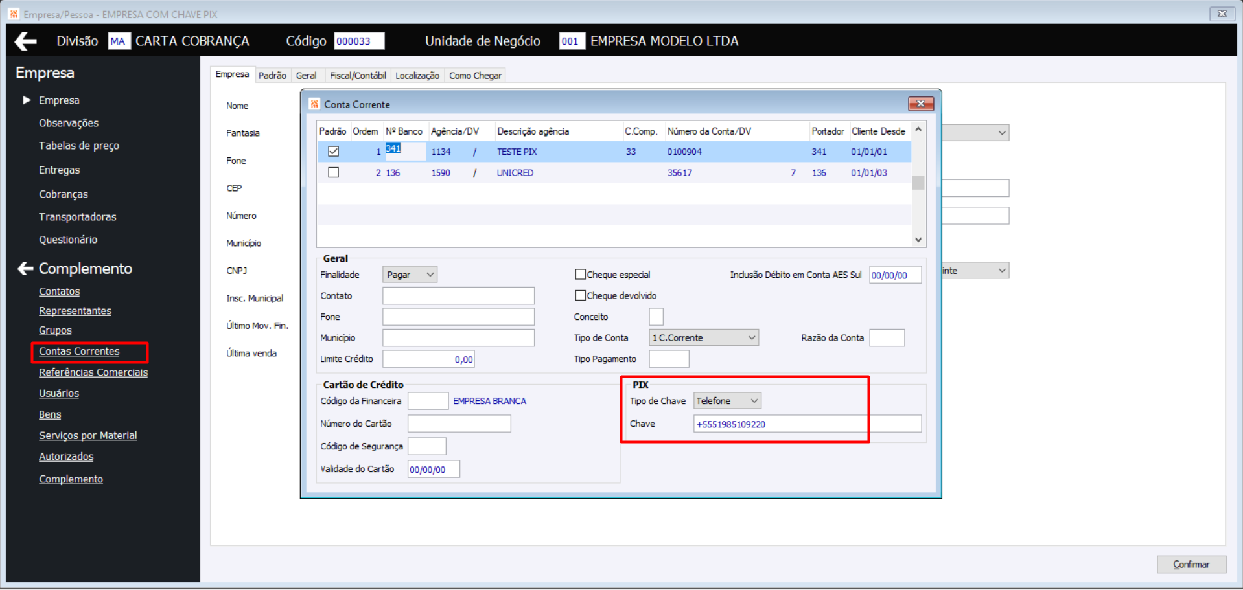Close the Conta Corrente dialog
Image resolution: width=1243 pixels, height=590 pixels.
[920, 104]
